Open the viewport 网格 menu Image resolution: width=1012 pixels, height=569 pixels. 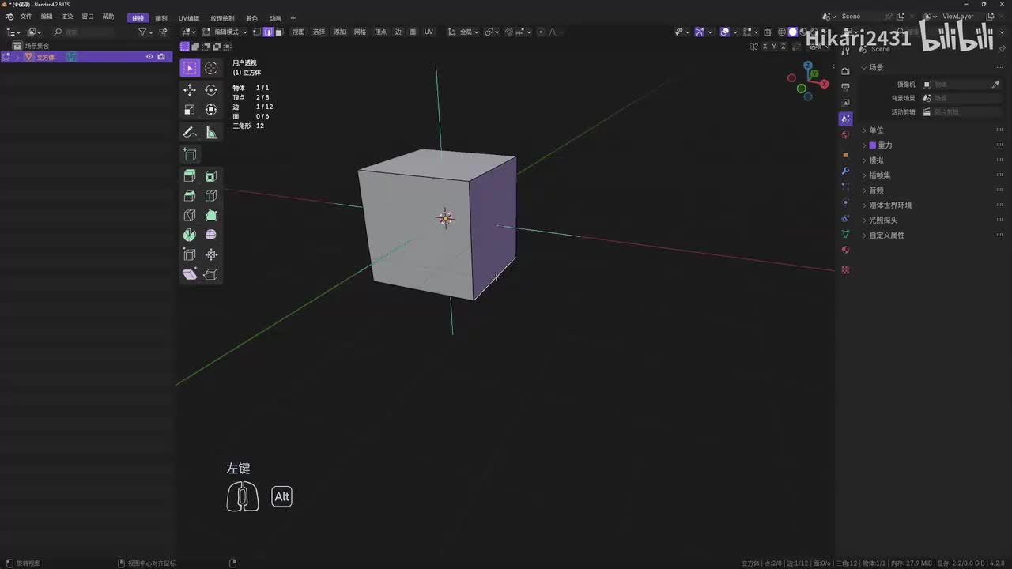(x=360, y=32)
